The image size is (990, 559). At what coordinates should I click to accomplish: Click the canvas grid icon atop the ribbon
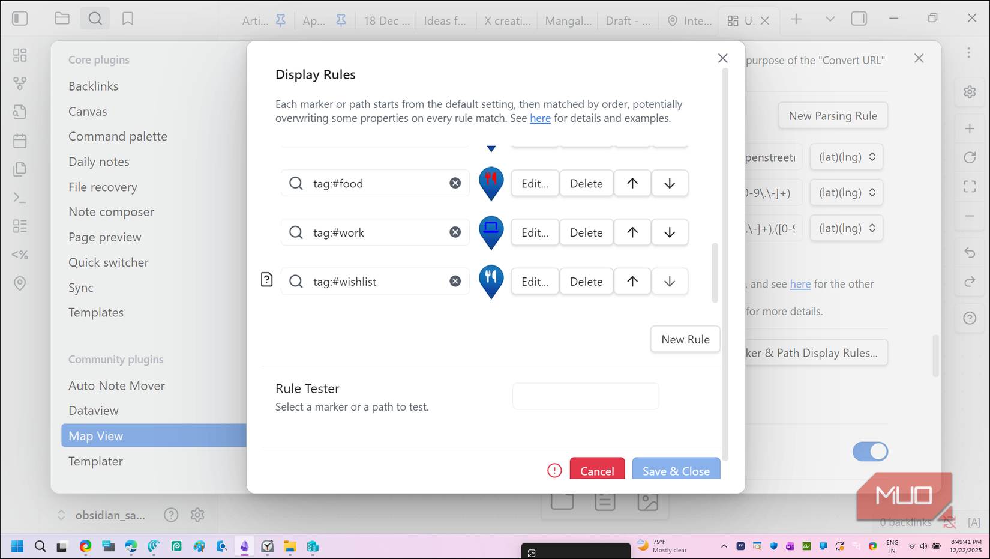(x=20, y=55)
